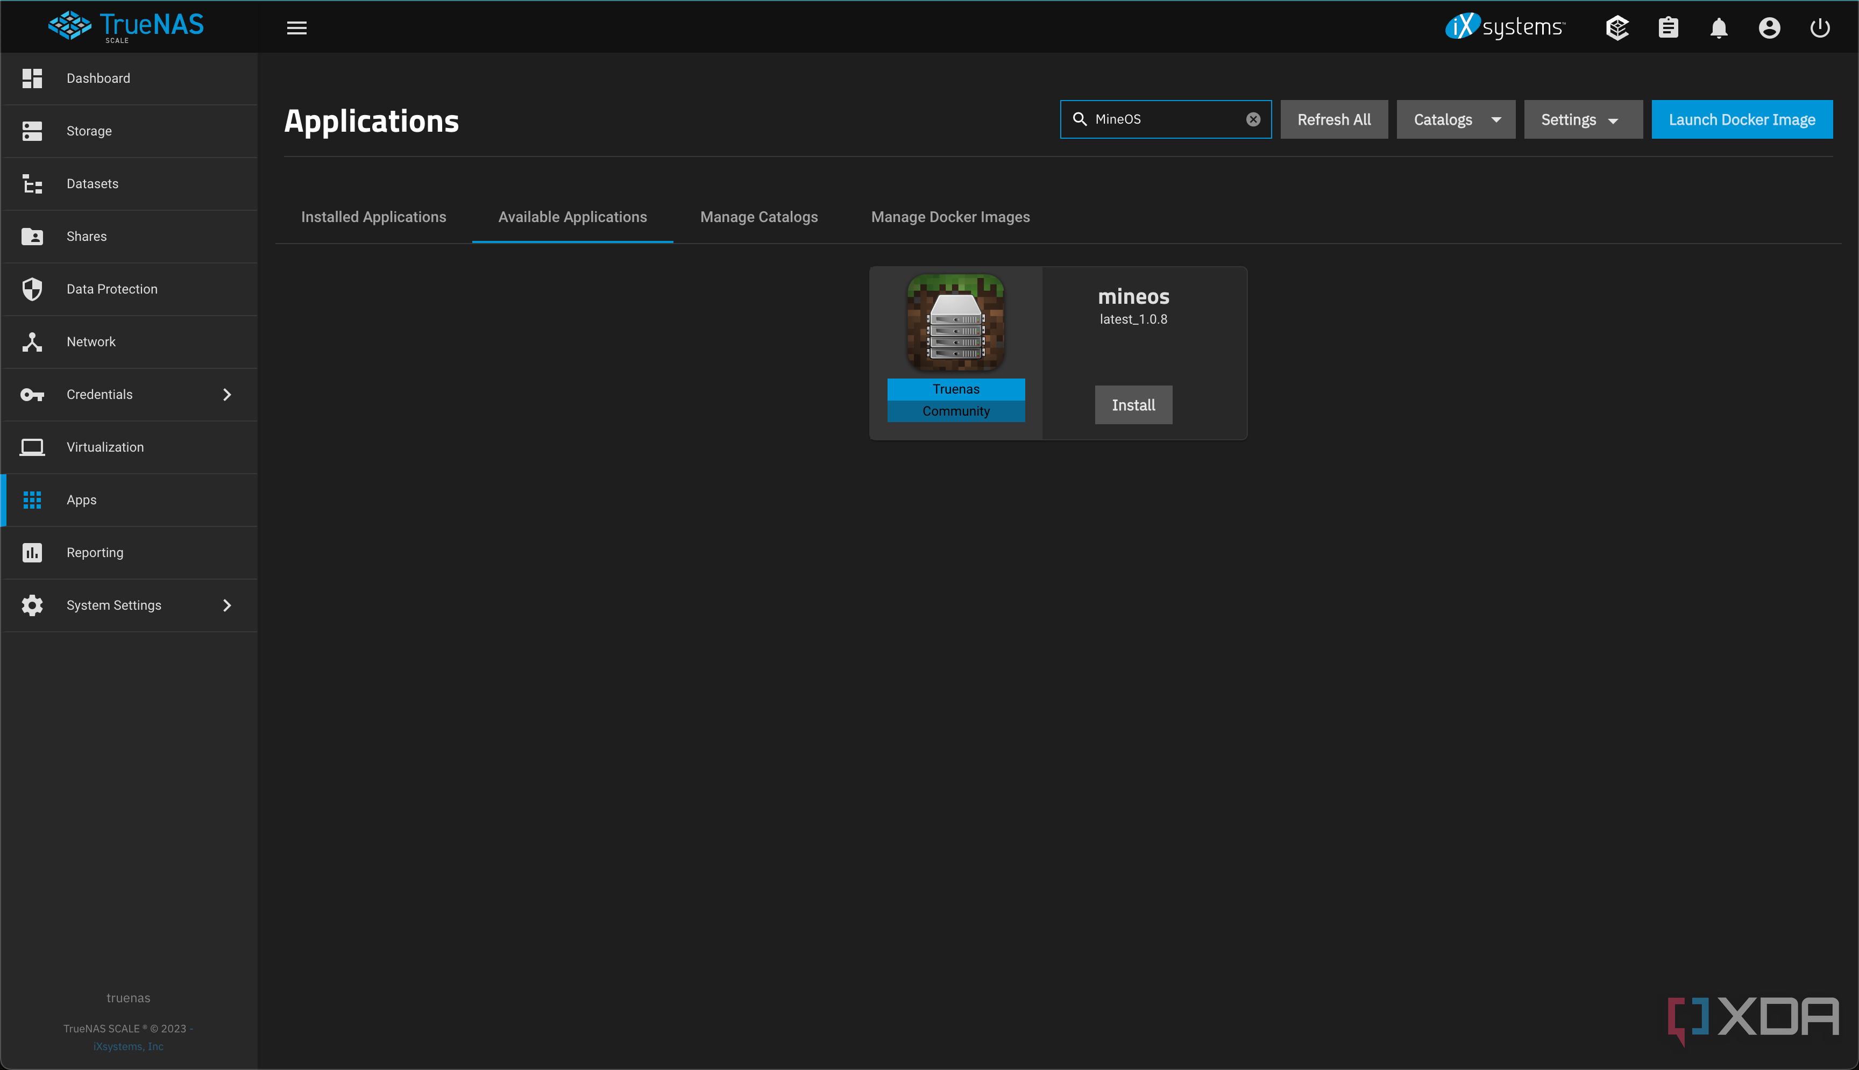
Task: Expand the Credentials submenu chevron
Action: (227, 395)
